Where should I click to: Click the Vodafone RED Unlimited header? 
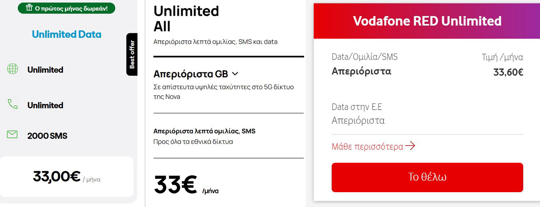coord(427,21)
